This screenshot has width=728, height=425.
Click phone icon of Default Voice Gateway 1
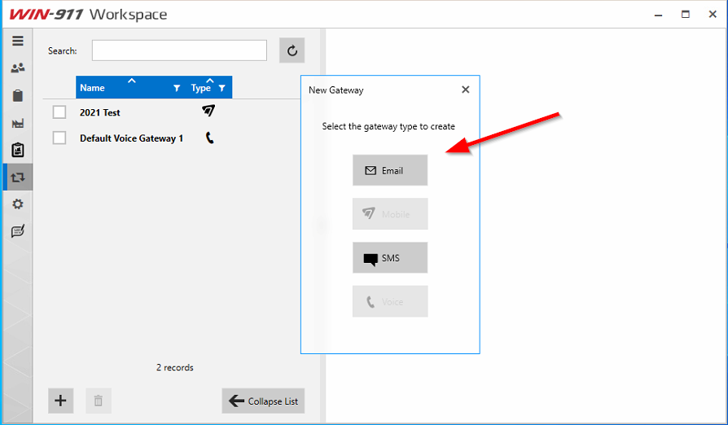[x=210, y=138]
